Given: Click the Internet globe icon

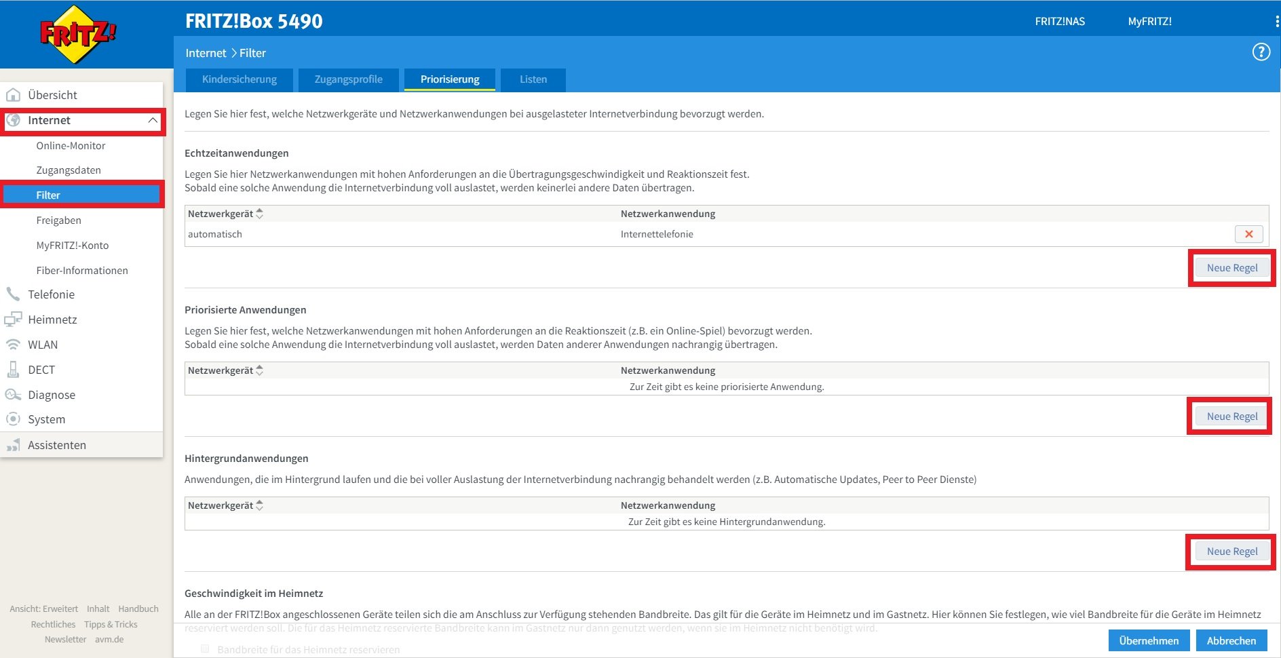Looking at the screenshot, I should (13, 120).
